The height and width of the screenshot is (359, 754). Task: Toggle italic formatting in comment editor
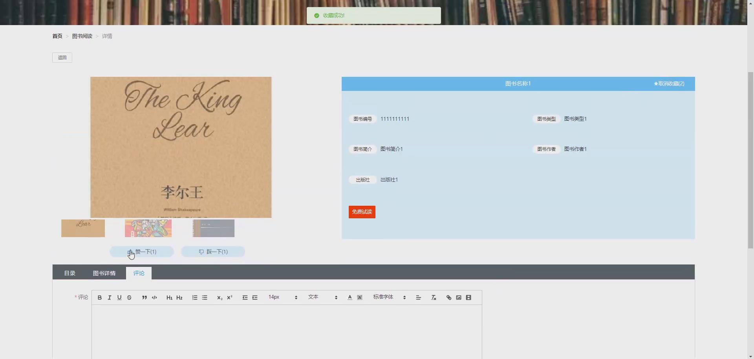[110, 297]
